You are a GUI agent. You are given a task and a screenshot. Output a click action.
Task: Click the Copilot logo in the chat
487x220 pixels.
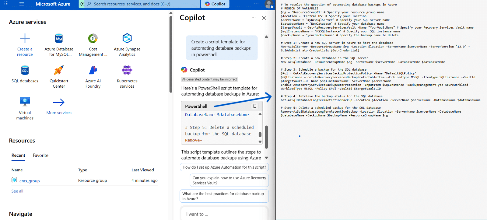(184, 70)
